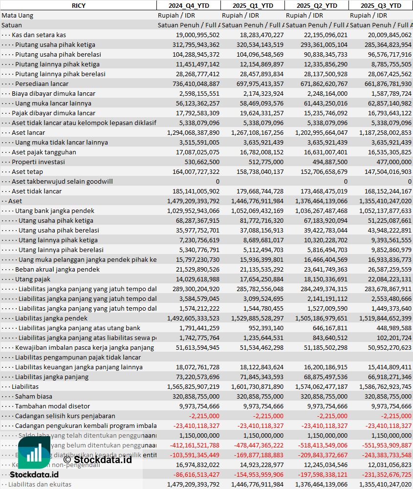413x489 pixels.
Task: Select Kewajiban imbalan pasca kerja label
Action: pos(85,347)
